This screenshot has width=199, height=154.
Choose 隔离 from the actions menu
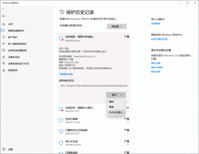click(x=116, y=107)
